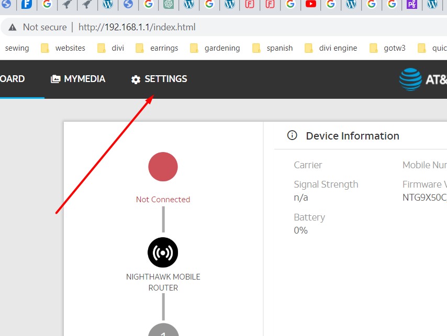Screen dimensions: 447x336
Task: Click the Signal Strength label
Action: pyautogui.click(x=326, y=184)
